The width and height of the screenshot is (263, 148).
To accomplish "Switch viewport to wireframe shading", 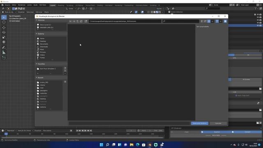I will point(152,12).
